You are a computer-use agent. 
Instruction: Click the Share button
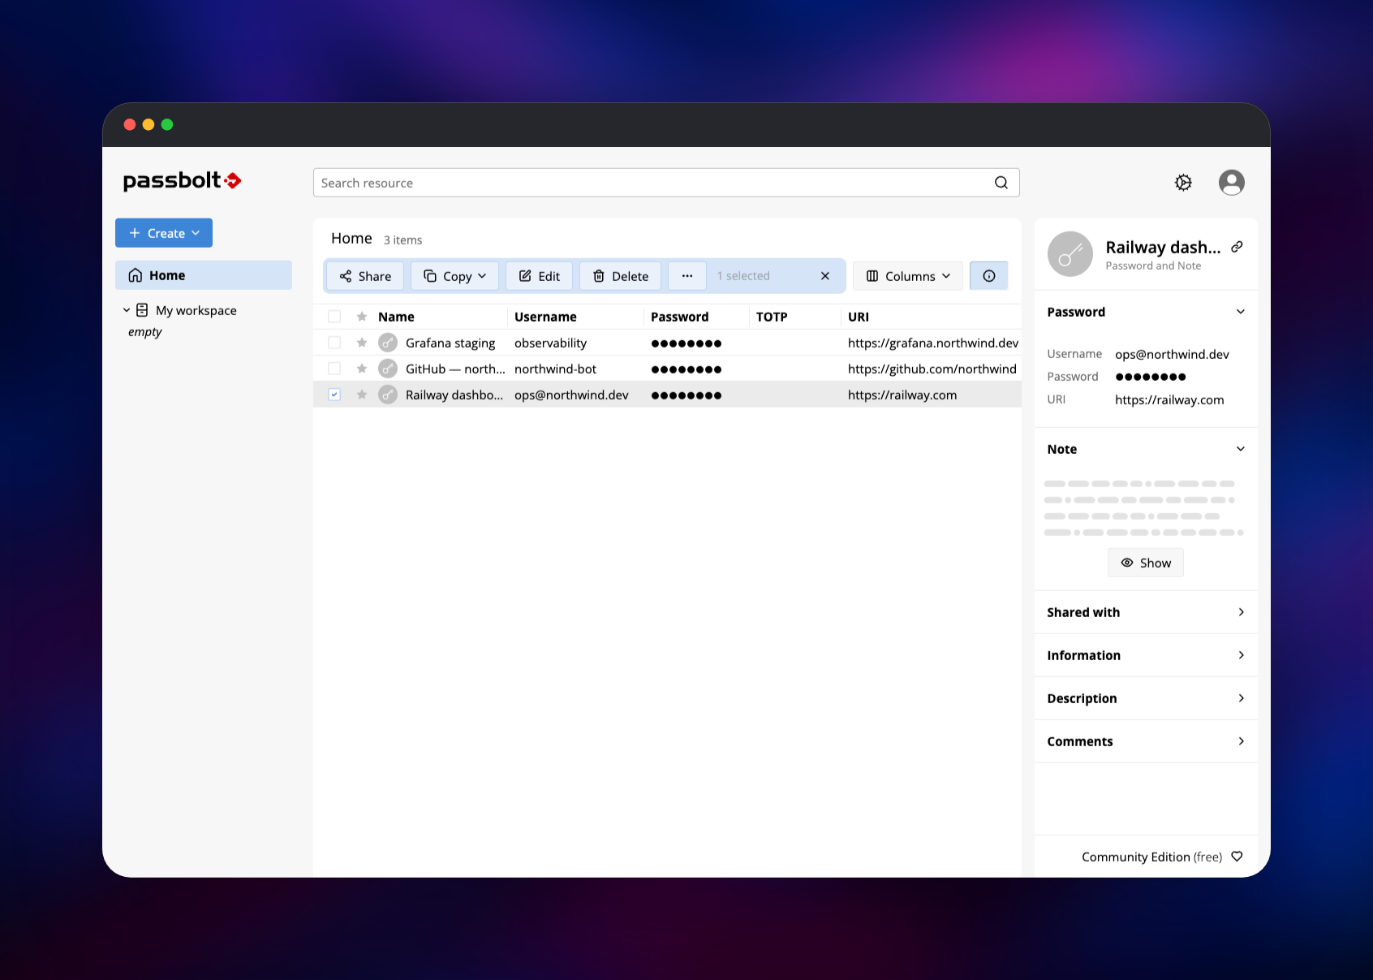365,276
